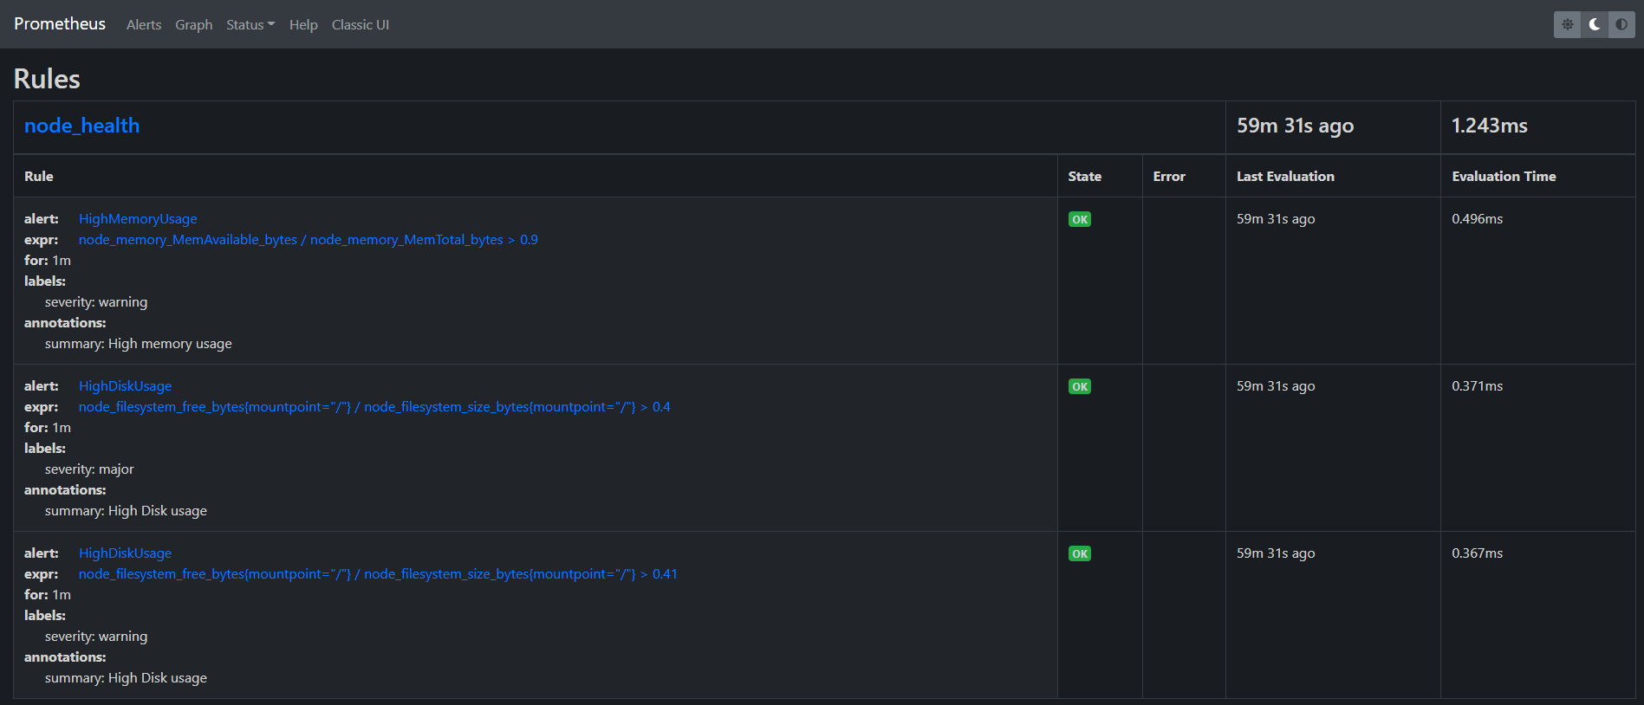
Task: Open the Alerts page
Action: point(144,25)
